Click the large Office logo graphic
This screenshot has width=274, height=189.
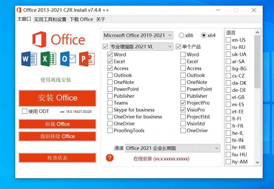point(59,40)
